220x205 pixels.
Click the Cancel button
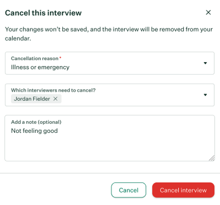(x=129, y=190)
